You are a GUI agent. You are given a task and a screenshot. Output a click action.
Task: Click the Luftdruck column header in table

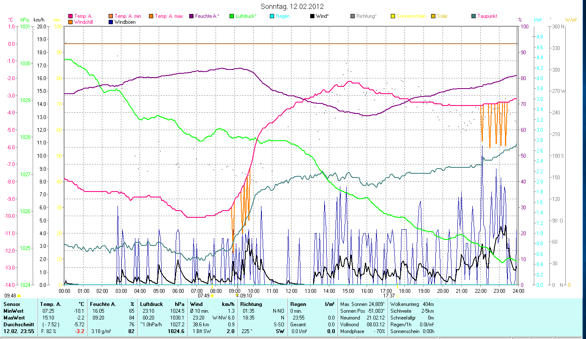tap(151, 304)
